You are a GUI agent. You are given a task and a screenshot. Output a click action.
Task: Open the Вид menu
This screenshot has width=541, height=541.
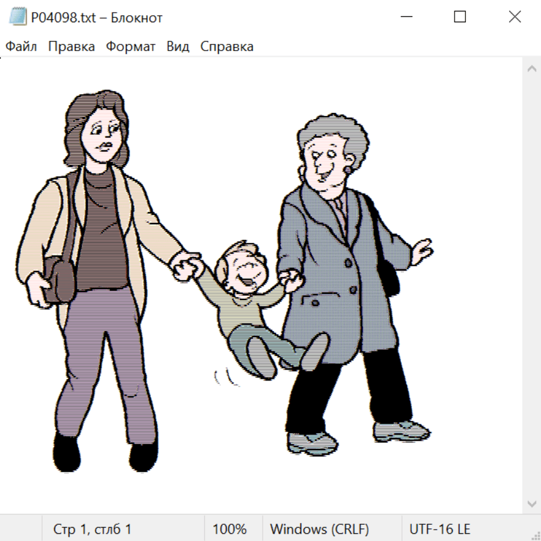178,47
